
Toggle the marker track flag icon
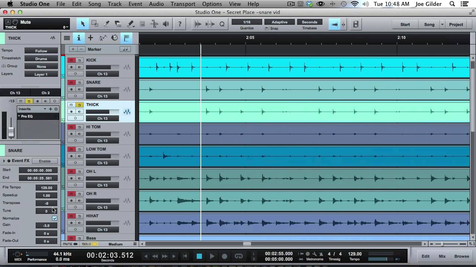126,38
